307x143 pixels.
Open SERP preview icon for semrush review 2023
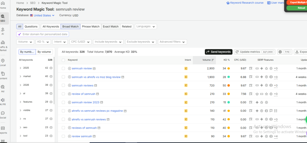coord(102,102)
